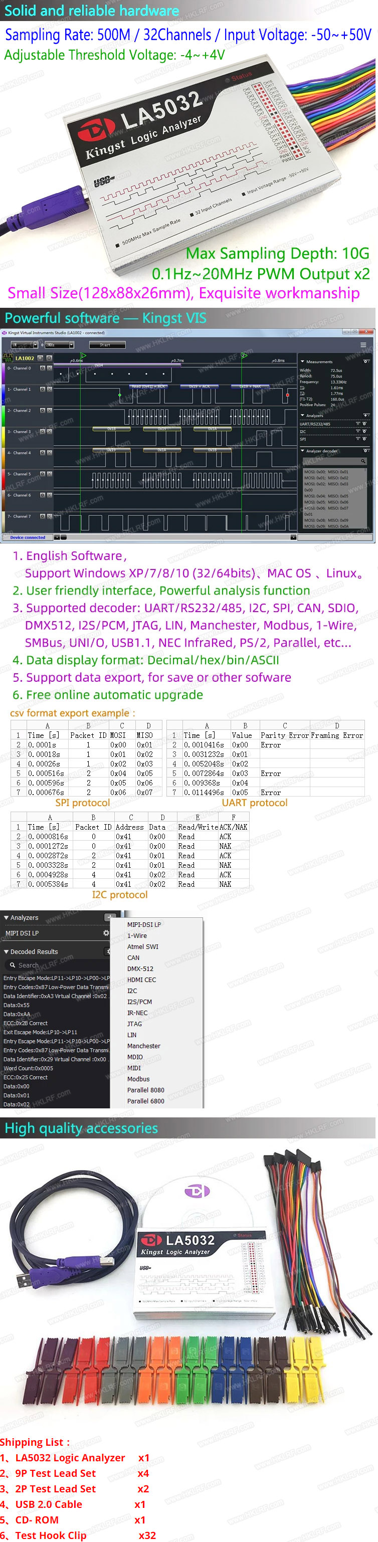The width and height of the screenshot is (378, 1542).
Task: Open settings for UART/RS232/485 analyzer
Action: coord(364,424)
